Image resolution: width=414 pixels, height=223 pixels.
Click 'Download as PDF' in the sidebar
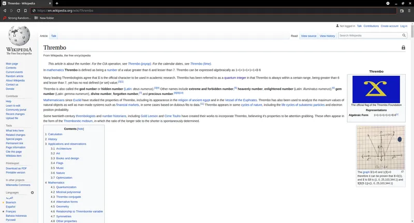pos(16,168)
